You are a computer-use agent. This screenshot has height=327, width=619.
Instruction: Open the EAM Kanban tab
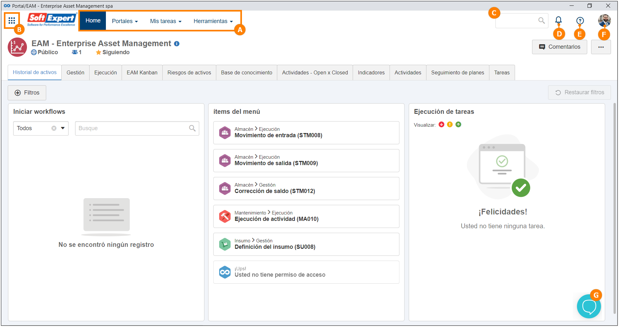[x=142, y=73]
